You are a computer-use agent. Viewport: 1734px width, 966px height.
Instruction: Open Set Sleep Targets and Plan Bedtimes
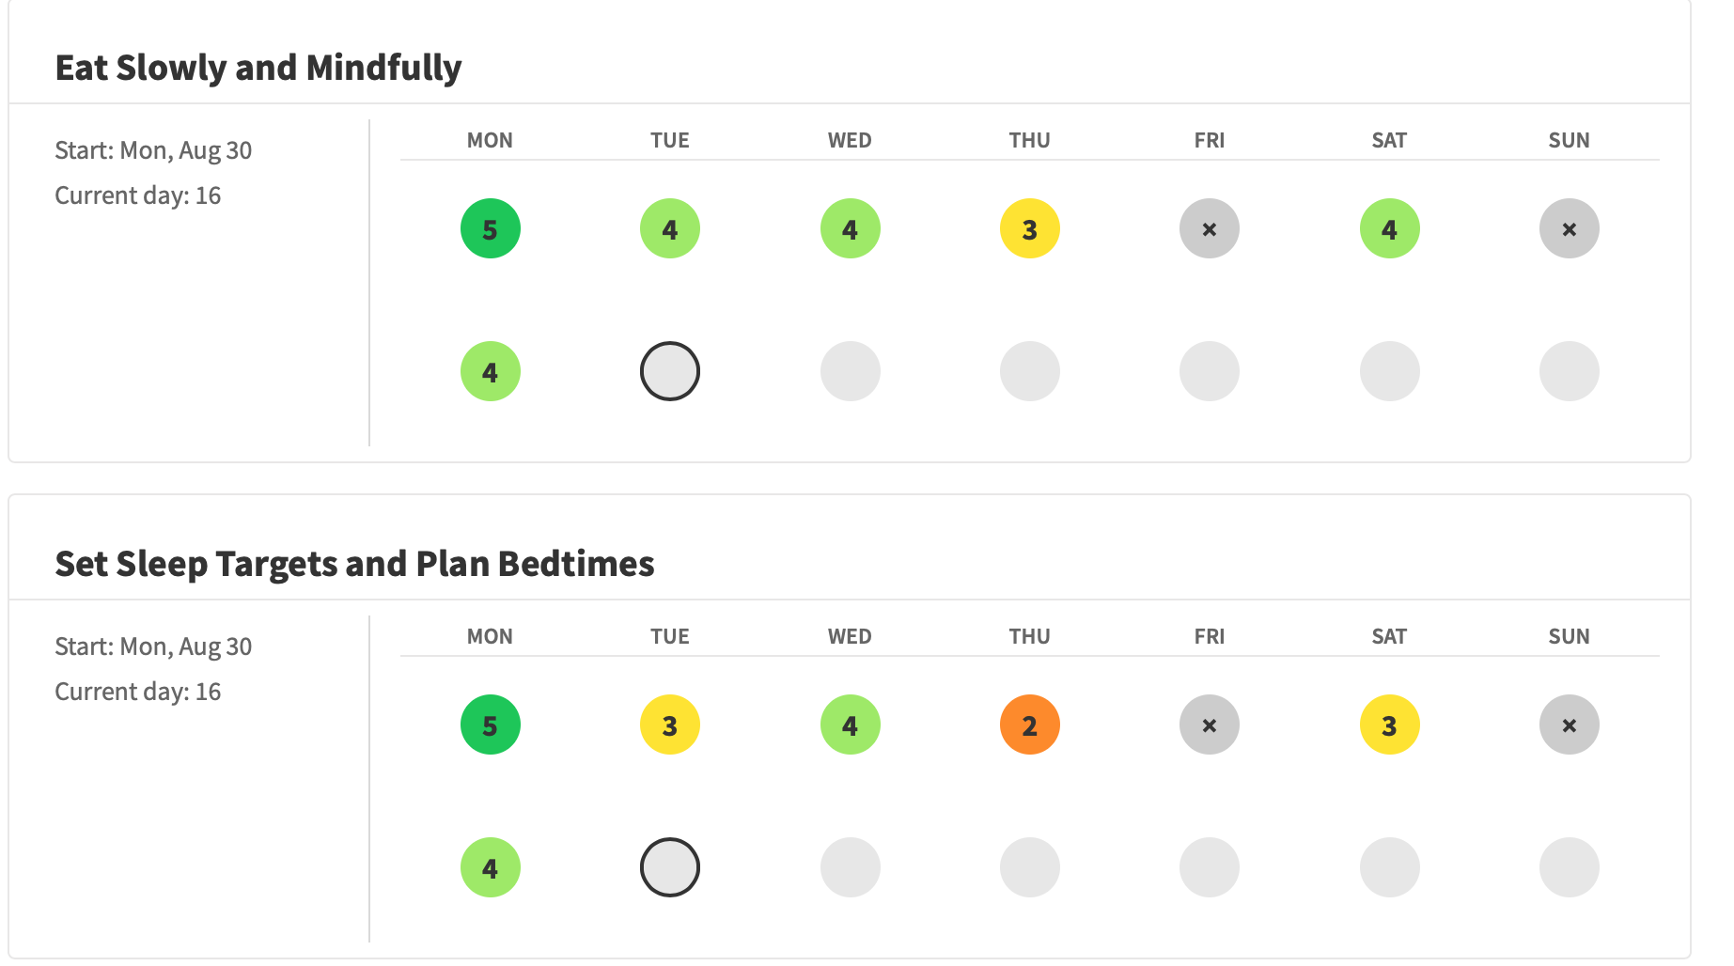click(x=354, y=564)
